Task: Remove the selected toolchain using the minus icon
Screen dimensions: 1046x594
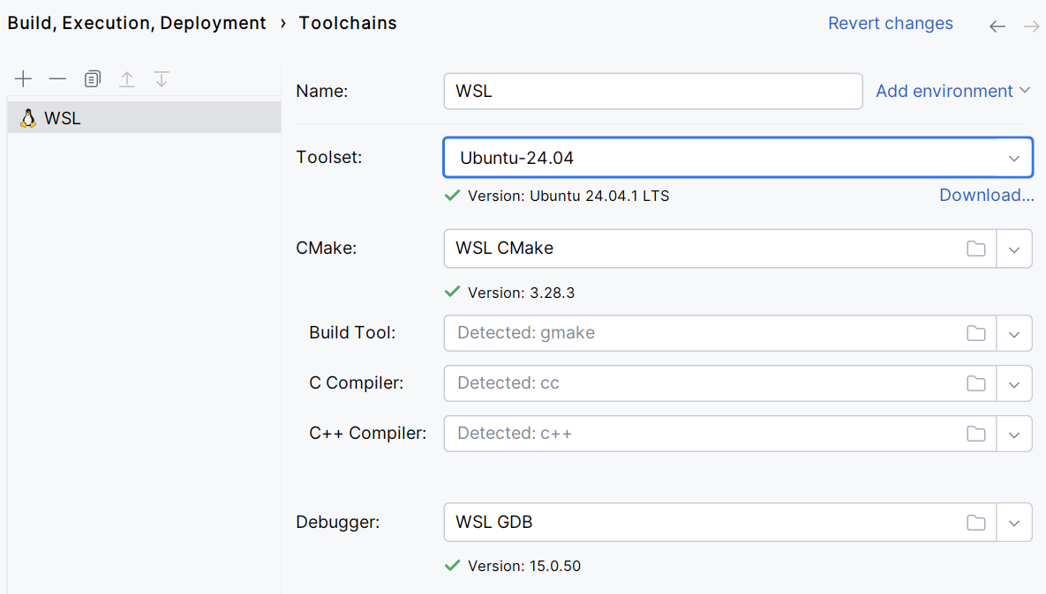Action: (57, 78)
